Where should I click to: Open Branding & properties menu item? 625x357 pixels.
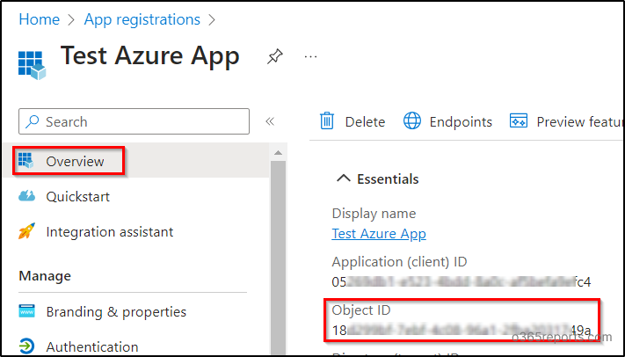point(116,311)
